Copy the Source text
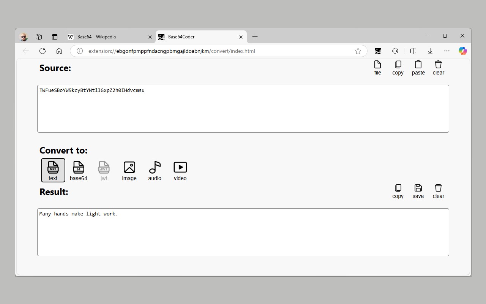Viewport: 486px width, 304px height. pos(398,68)
